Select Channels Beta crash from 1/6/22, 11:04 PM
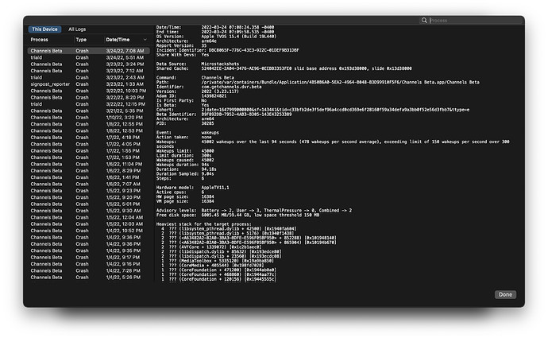Screen dimensions: 548x338 pos(46,163)
